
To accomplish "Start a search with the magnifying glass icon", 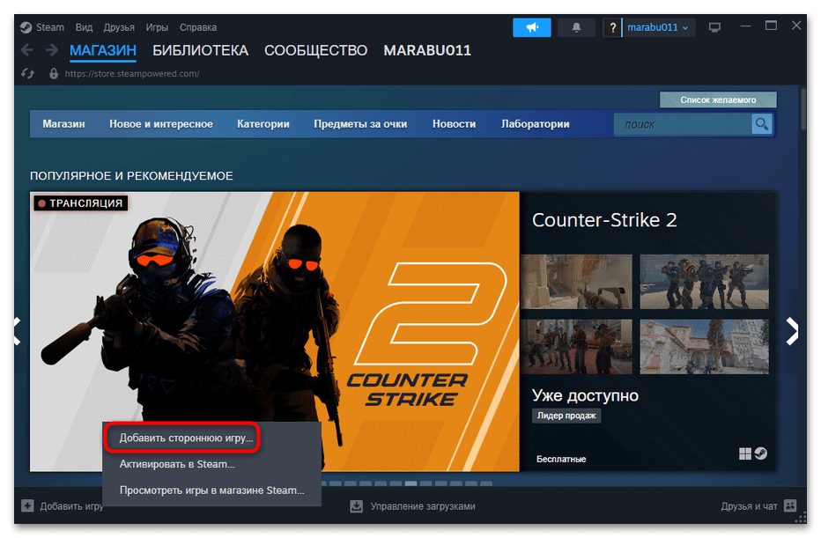I will [x=760, y=124].
